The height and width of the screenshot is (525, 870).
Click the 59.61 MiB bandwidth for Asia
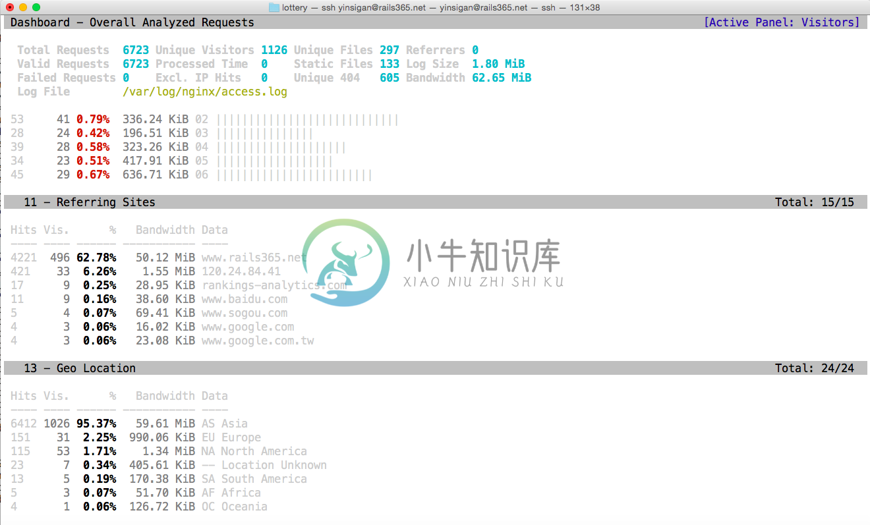click(x=165, y=424)
